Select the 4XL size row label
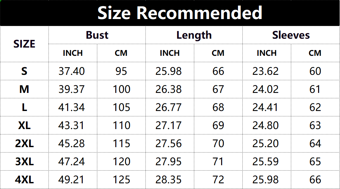The width and height of the screenshot is (340, 189). [x=24, y=179]
